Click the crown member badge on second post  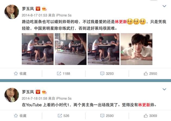click(x=44, y=92)
